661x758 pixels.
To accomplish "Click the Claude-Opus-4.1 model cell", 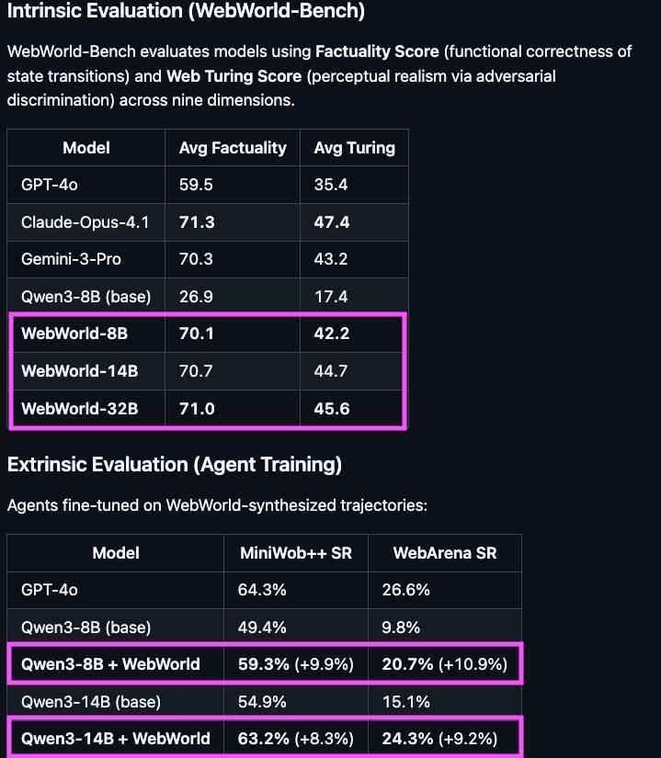I will click(x=85, y=222).
